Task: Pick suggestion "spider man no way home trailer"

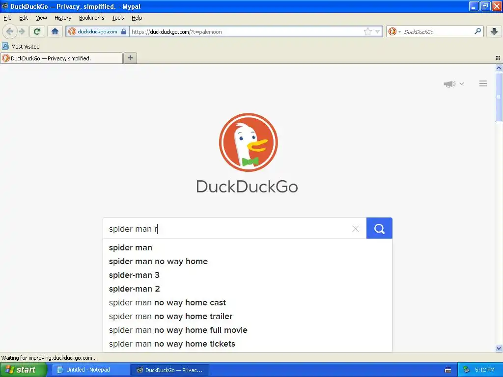Action: (248, 317)
